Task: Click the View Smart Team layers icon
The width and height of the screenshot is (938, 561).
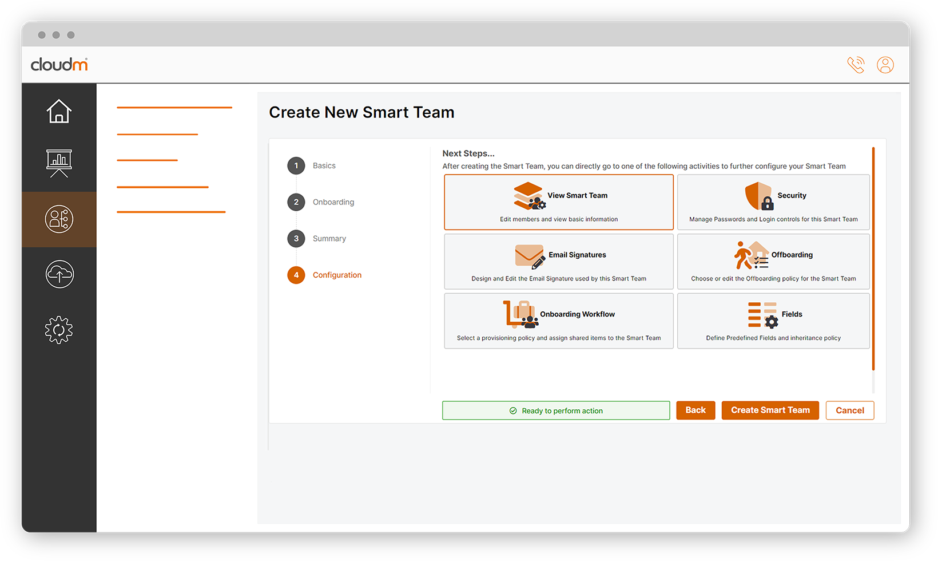Action: (x=529, y=196)
